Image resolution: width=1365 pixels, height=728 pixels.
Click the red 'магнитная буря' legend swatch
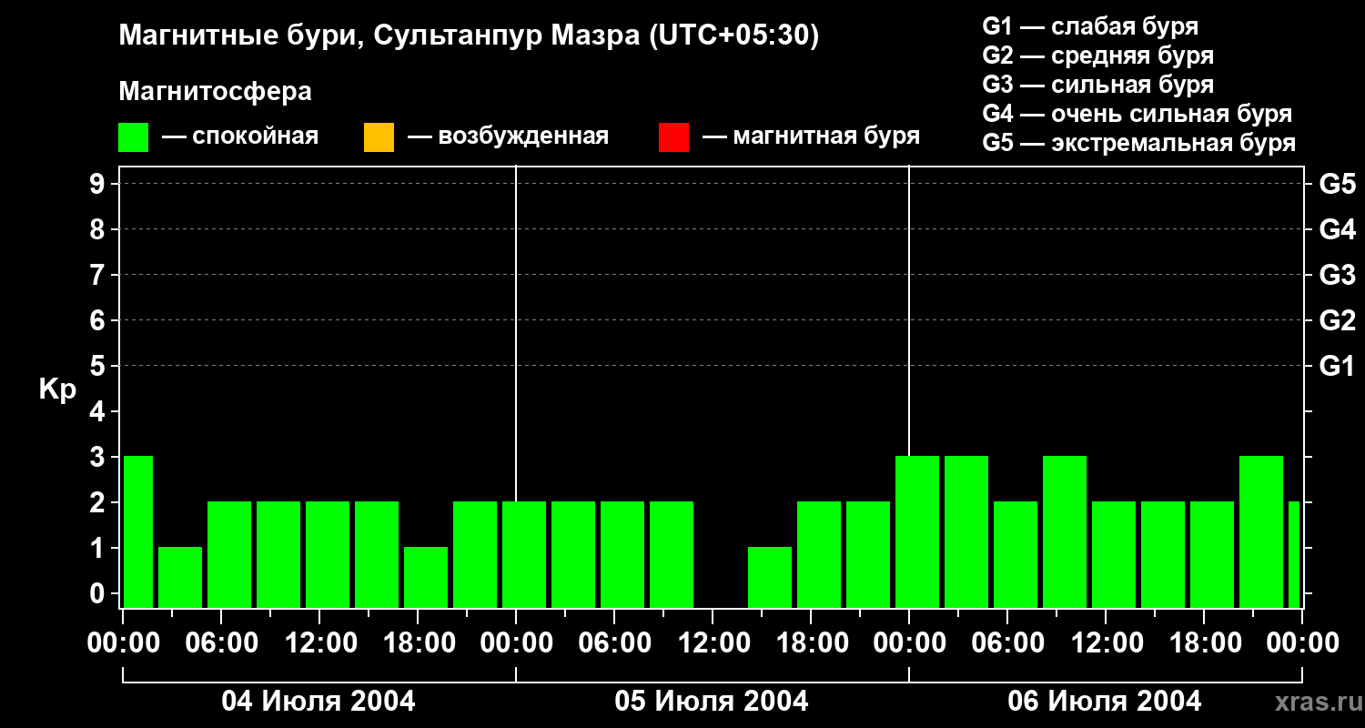pyautogui.click(x=673, y=137)
